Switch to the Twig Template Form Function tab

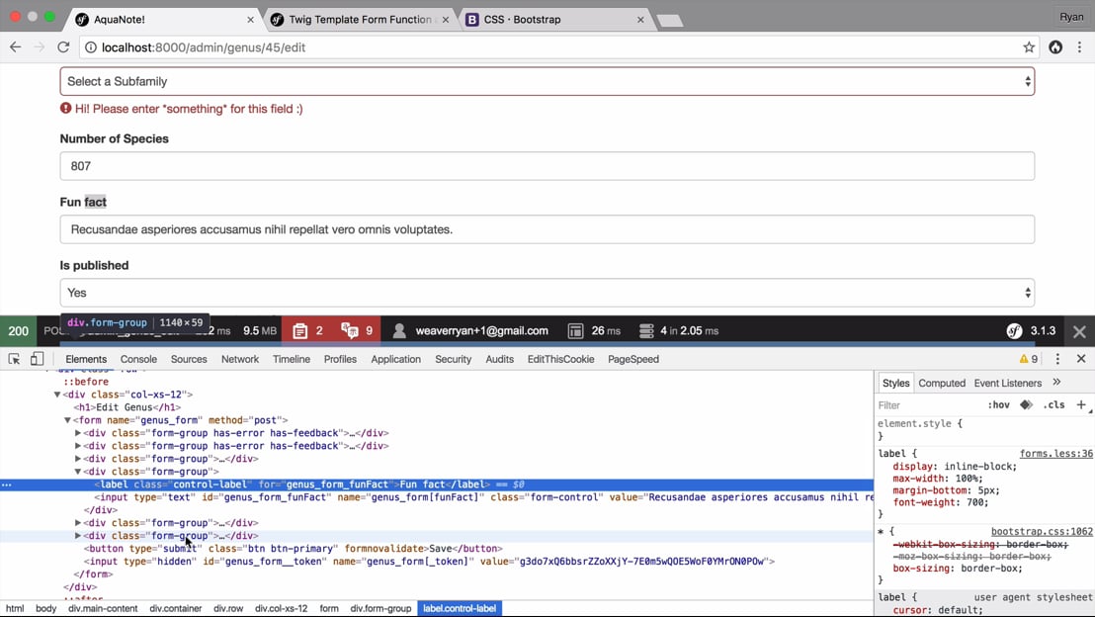click(361, 20)
